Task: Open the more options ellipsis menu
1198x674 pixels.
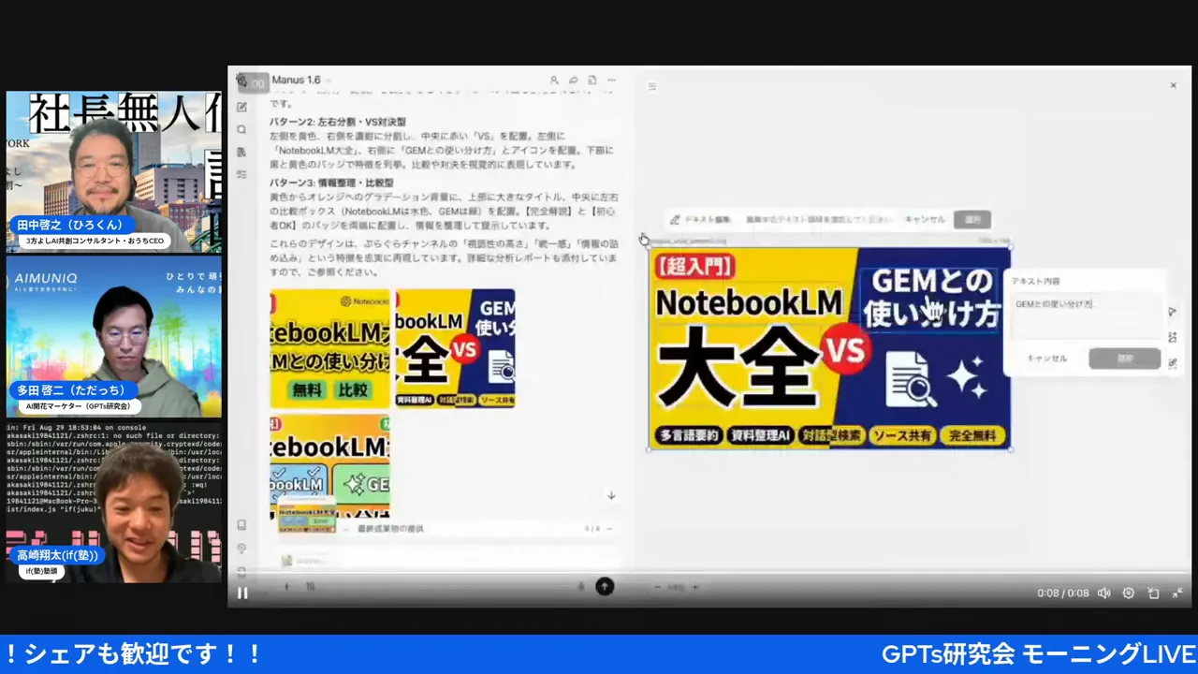Action: [x=610, y=81]
